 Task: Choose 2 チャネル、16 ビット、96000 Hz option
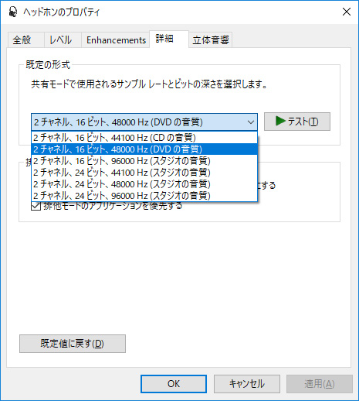(x=144, y=161)
